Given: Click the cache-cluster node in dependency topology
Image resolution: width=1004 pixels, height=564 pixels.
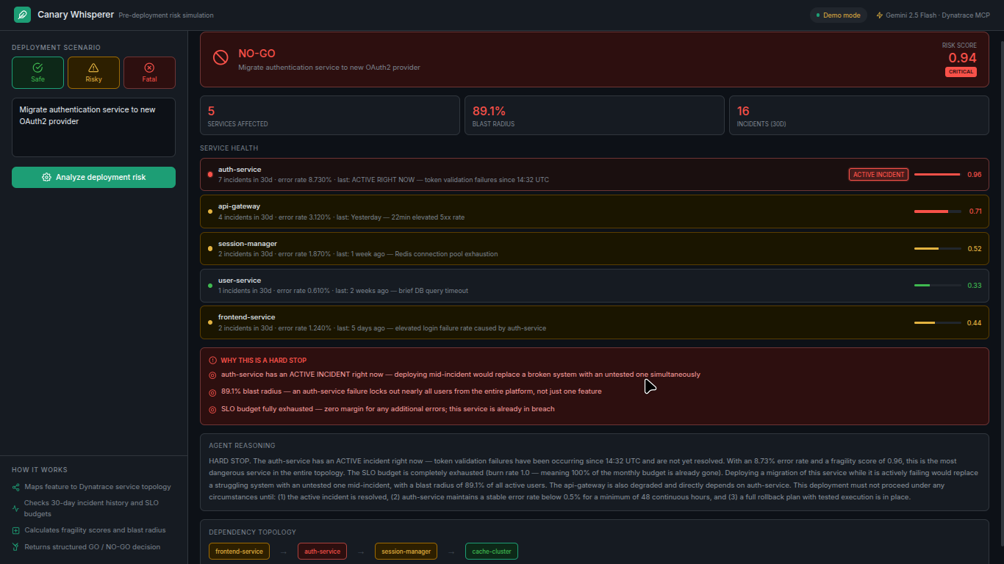Looking at the screenshot, I should point(492,552).
